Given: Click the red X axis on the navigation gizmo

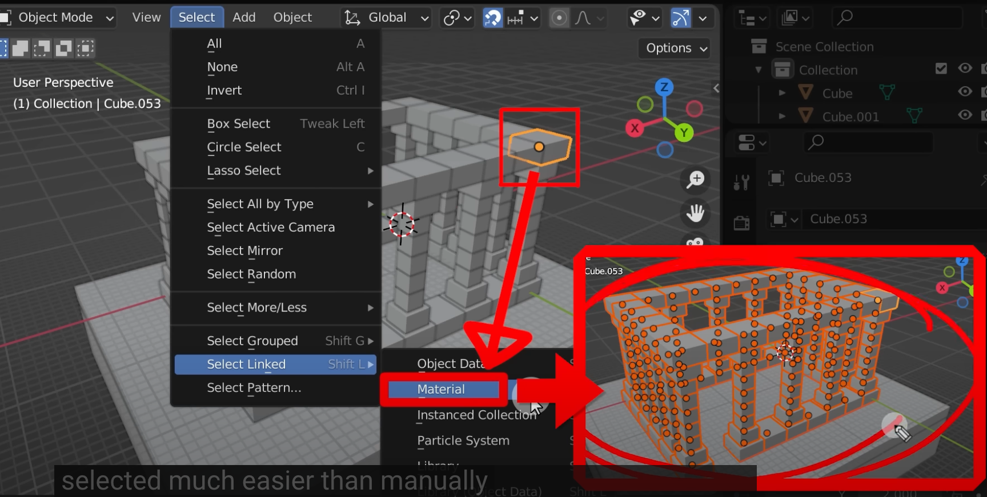Looking at the screenshot, I should tap(635, 128).
